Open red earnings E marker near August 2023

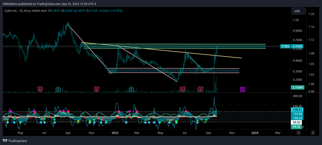(x=201, y=89)
